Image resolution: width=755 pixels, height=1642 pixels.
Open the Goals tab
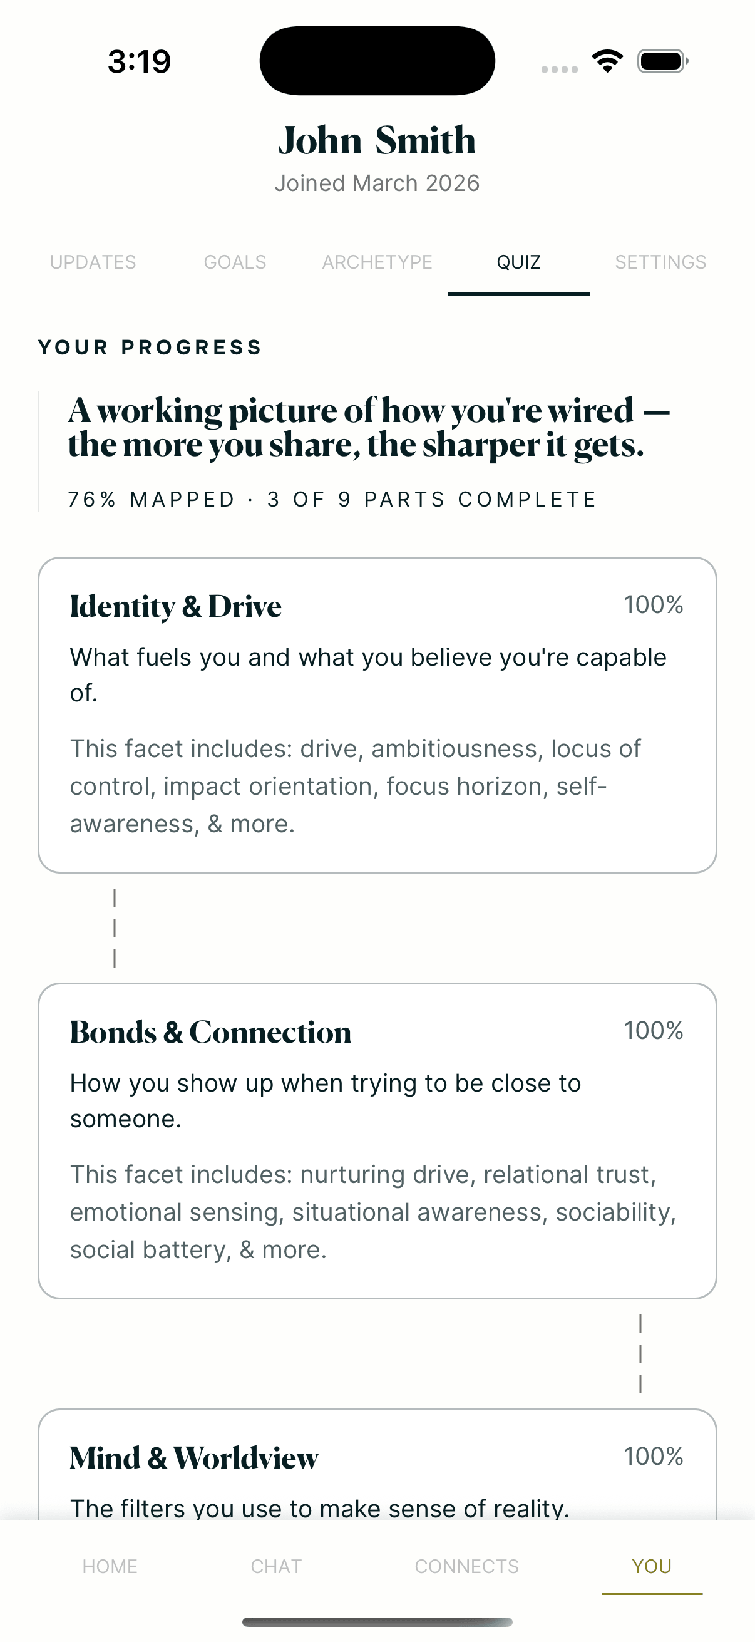pyautogui.click(x=235, y=262)
